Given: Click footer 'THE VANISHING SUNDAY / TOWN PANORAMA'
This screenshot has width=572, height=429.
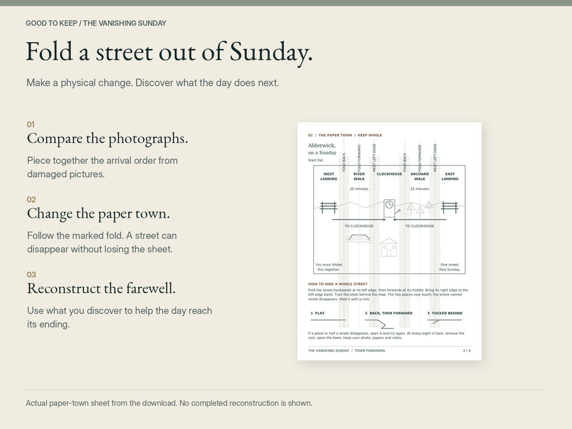Looking at the screenshot, I should [x=346, y=351].
